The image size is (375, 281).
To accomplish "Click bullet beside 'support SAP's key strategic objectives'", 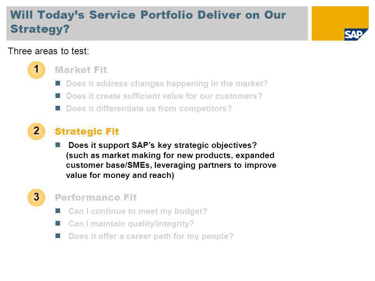I will click(x=58, y=145).
